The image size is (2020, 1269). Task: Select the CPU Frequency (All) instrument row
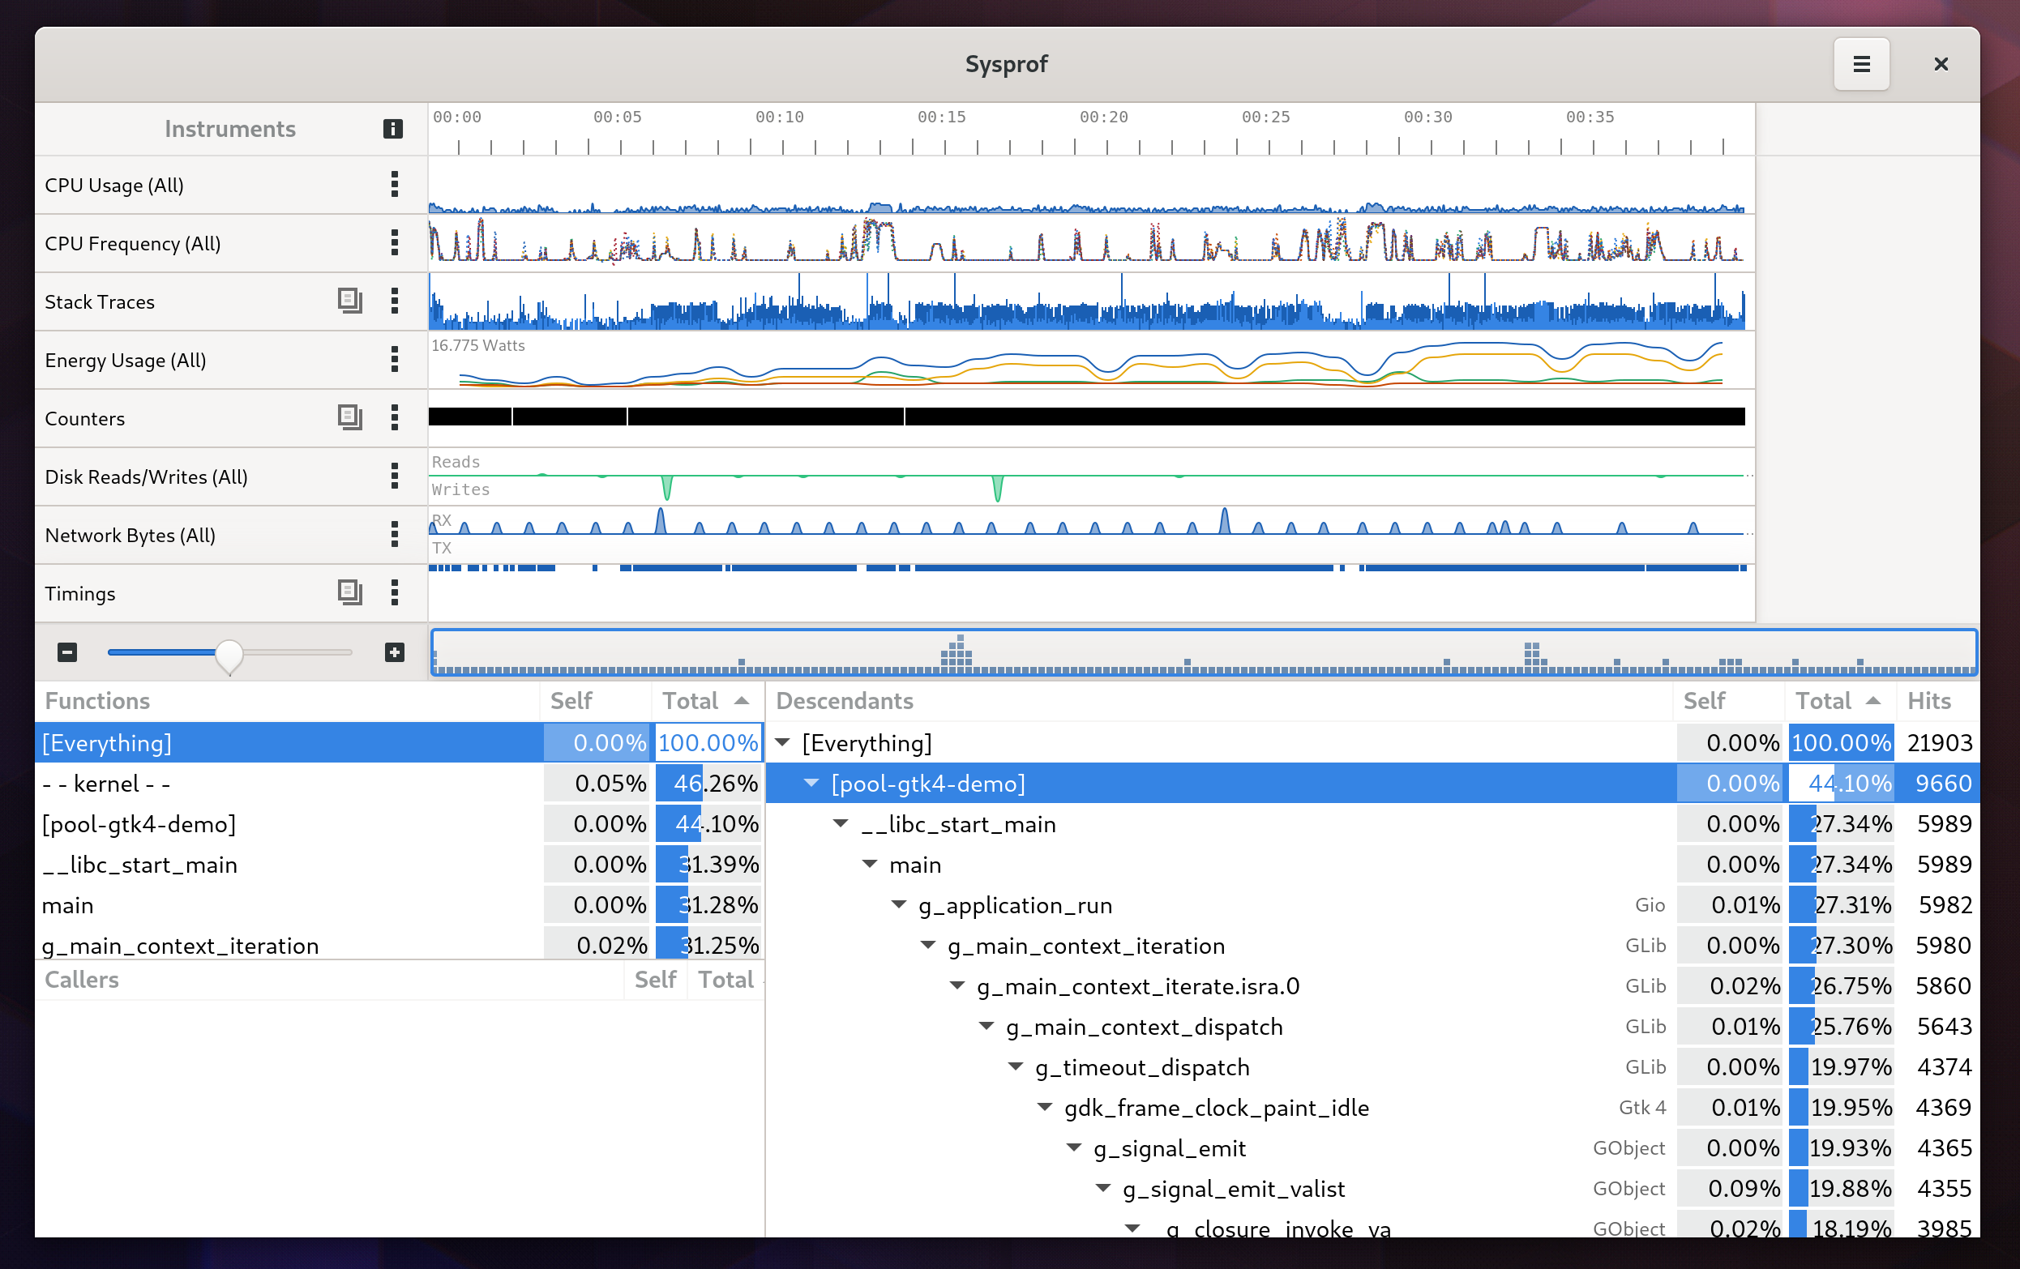coord(232,243)
